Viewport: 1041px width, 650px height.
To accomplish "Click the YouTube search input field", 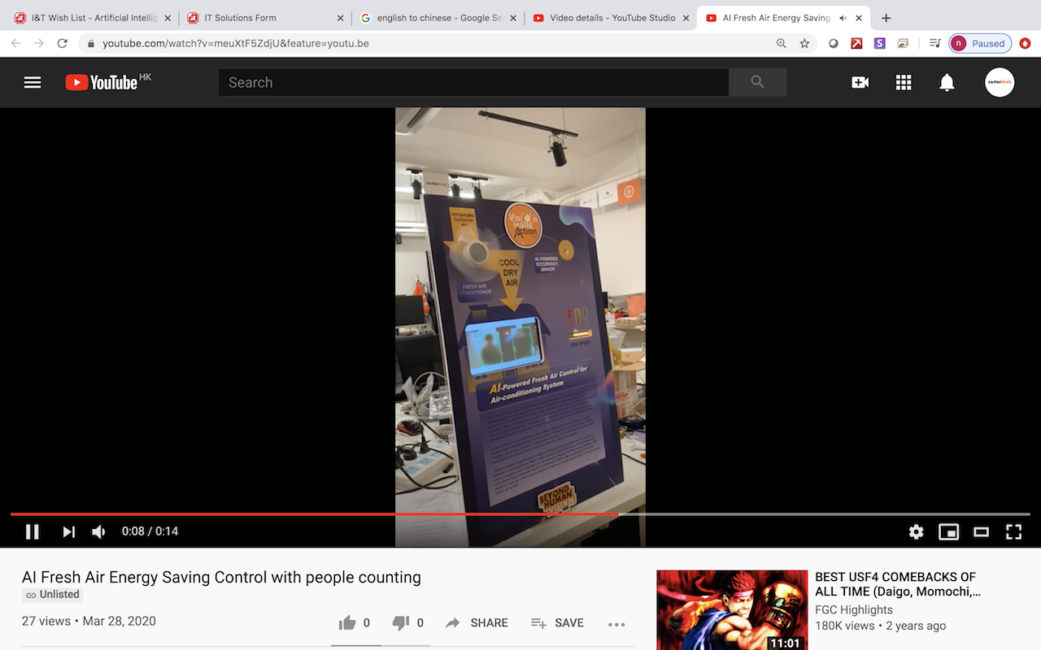I will coord(473,82).
